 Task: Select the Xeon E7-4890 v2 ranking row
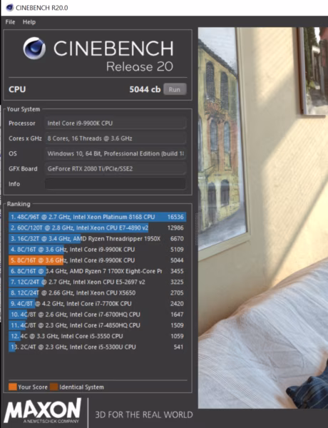(97, 228)
